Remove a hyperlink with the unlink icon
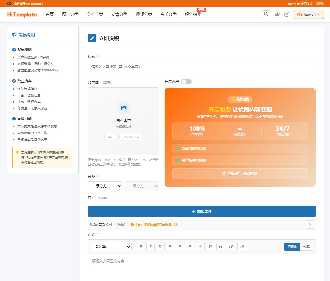The width and height of the screenshot is (330, 281). 242,247
